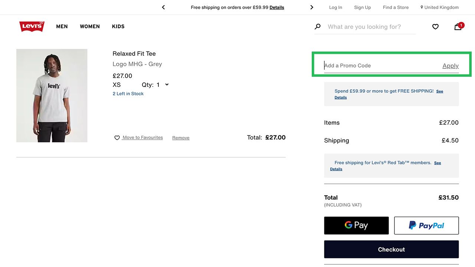Open the MEN menu
Viewport: 475px width, 267px height.
[62, 26]
